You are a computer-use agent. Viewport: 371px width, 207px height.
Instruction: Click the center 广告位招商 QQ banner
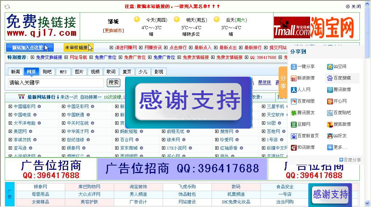pos(182,169)
